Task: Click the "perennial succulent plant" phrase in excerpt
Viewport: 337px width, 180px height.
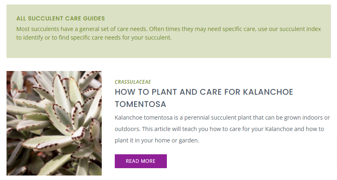Action: pyautogui.click(x=218, y=118)
